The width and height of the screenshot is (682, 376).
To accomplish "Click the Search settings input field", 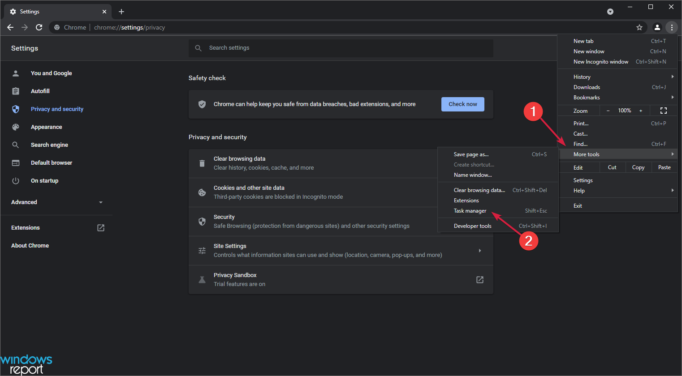I will (341, 48).
